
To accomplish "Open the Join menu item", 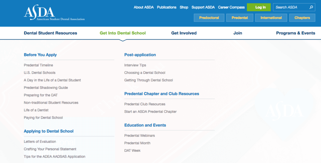I will [x=238, y=33].
